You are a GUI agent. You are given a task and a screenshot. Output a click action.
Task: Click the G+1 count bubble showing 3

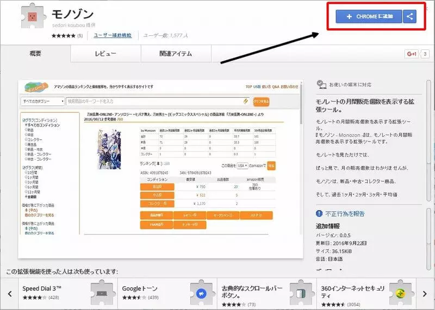pyautogui.click(x=425, y=54)
